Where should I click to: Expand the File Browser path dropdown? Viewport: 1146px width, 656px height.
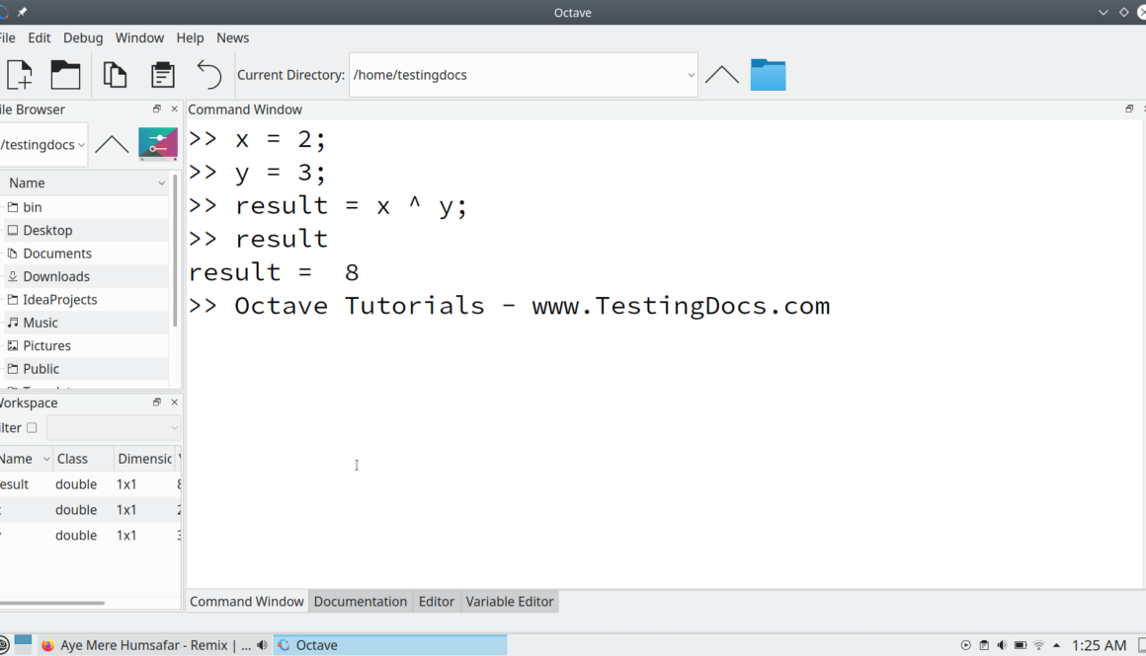tap(81, 144)
